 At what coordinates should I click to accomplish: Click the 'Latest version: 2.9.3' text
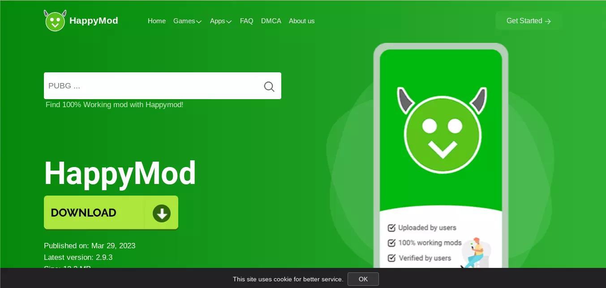pyautogui.click(x=78, y=257)
